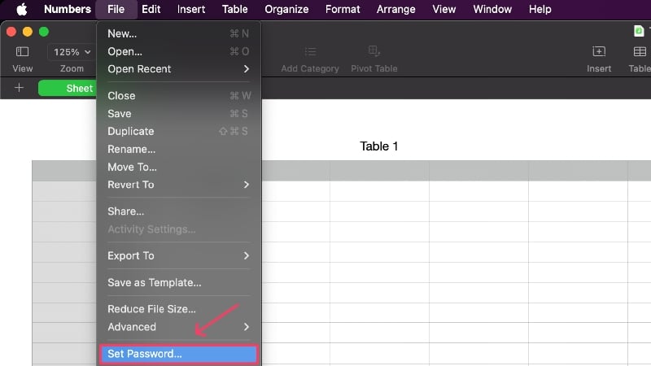Image resolution: width=651 pixels, height=366 pixels.
Task: Choose Duplicate from File menu
Action: point(178,131)
